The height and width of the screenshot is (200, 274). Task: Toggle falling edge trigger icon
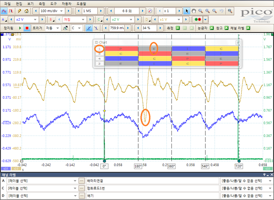(x=96, y=28)
